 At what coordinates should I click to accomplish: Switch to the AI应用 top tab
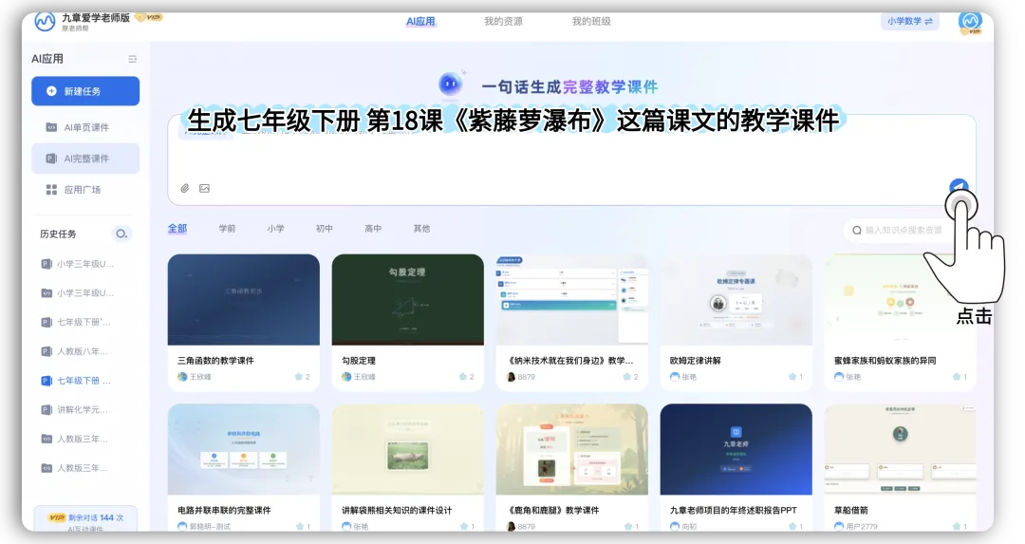(x=420, y=22)
